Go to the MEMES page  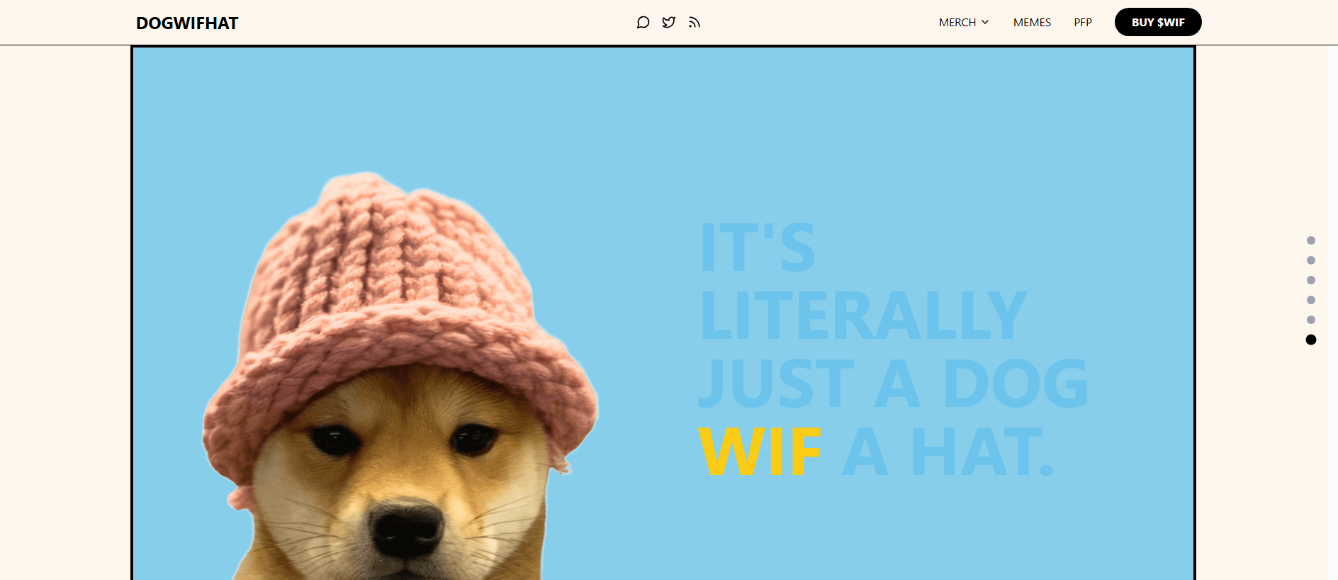(x=1032, y=23)
